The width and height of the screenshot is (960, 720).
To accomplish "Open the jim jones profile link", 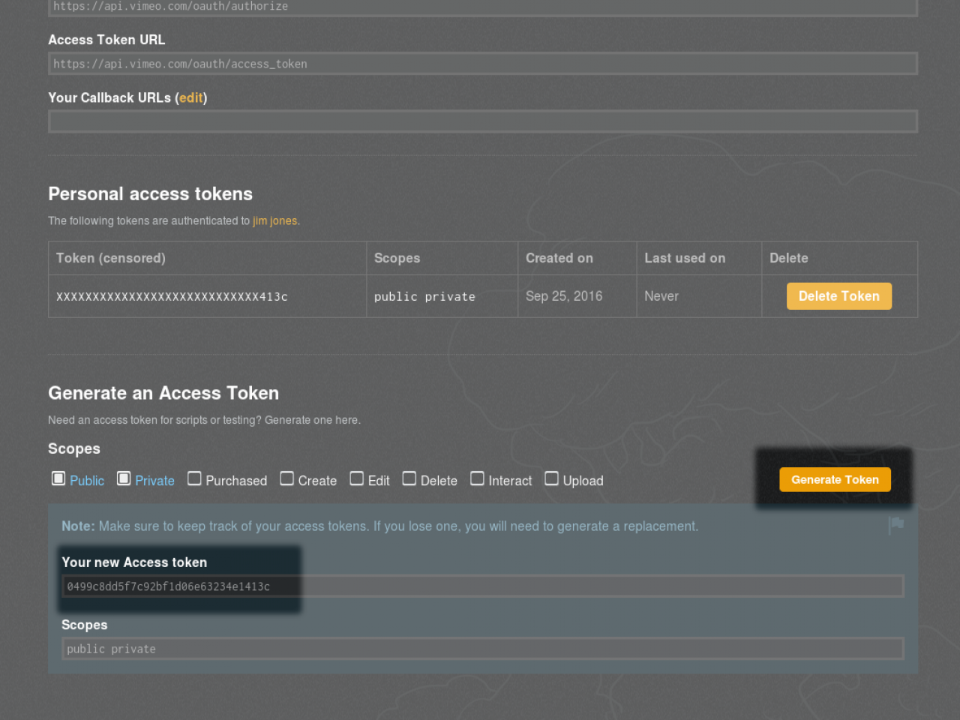I will point(274,220).
